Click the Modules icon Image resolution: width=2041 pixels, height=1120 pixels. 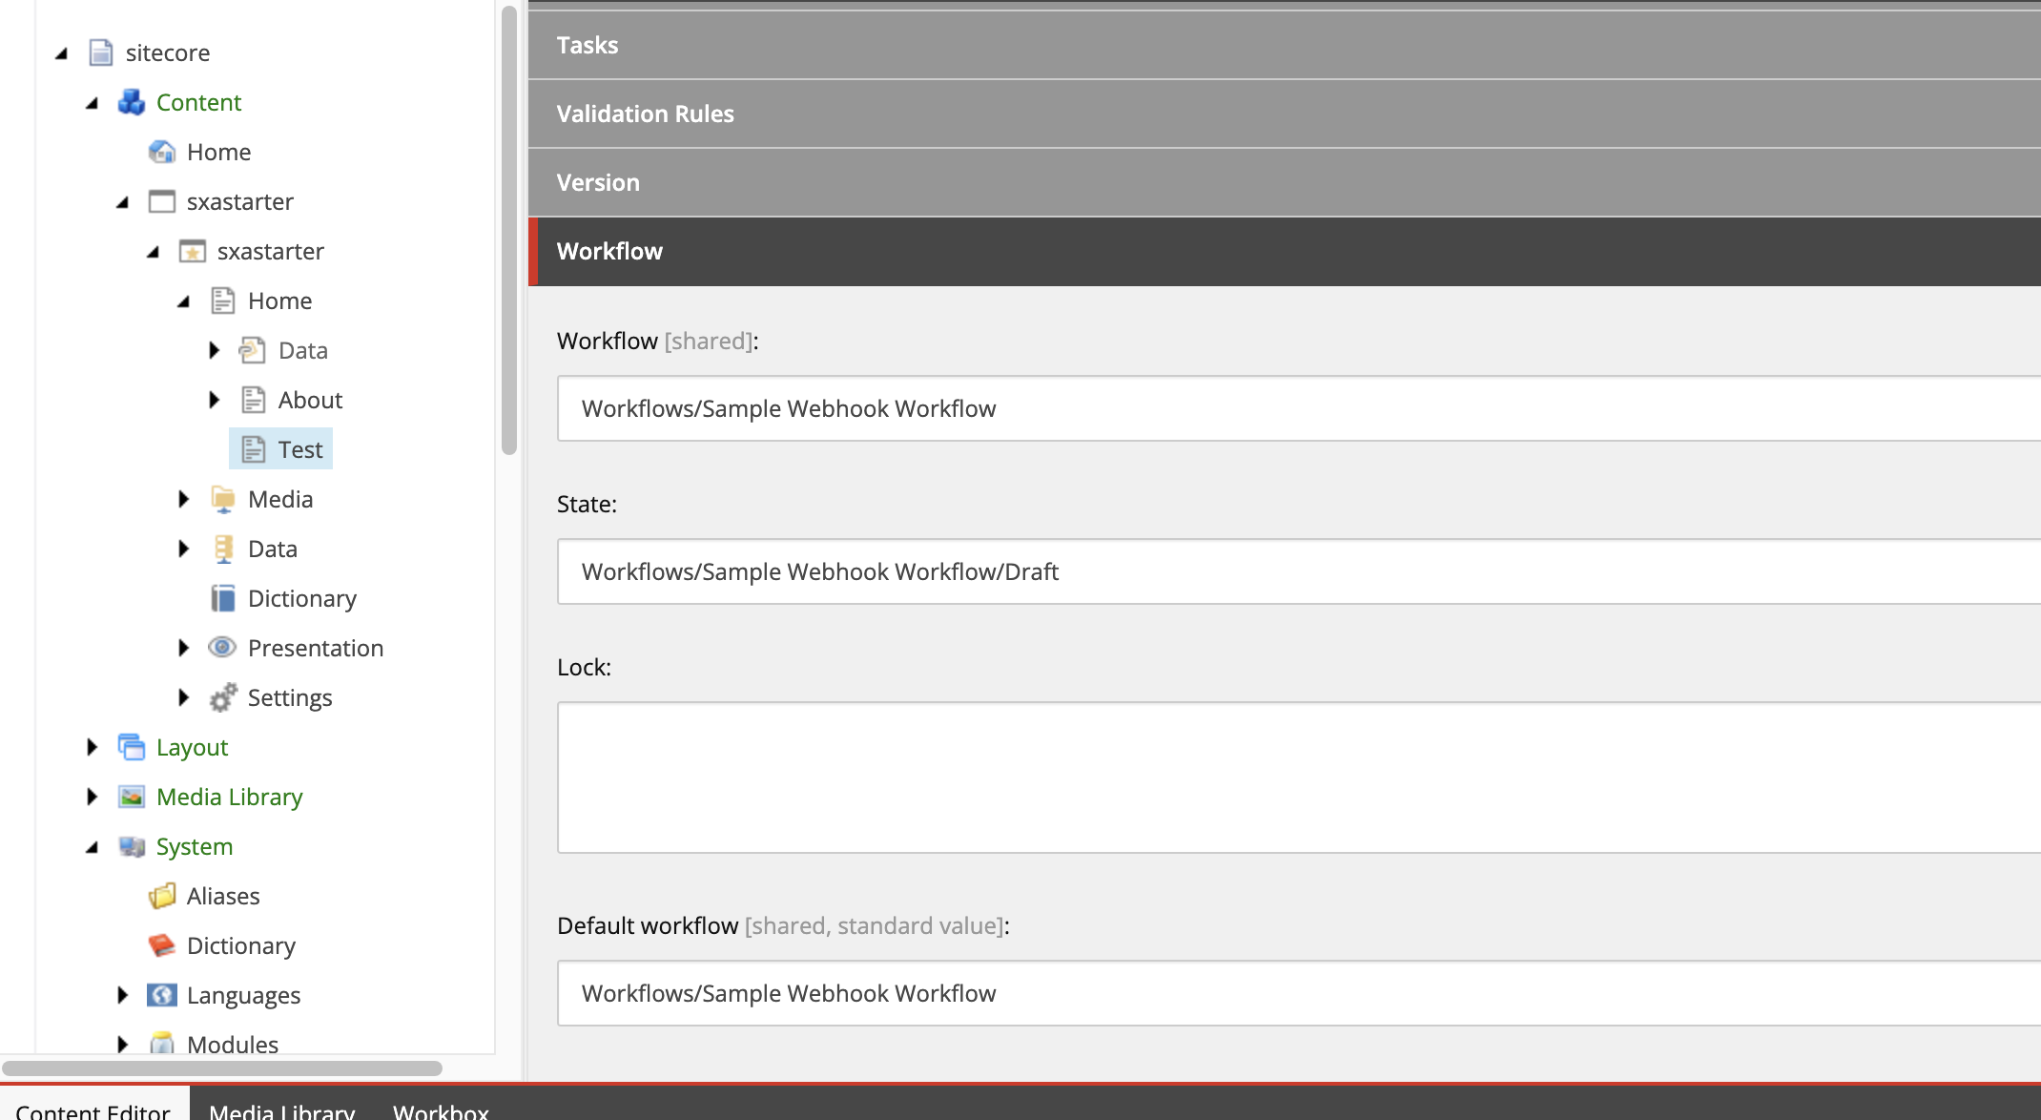click(162, 1044)
